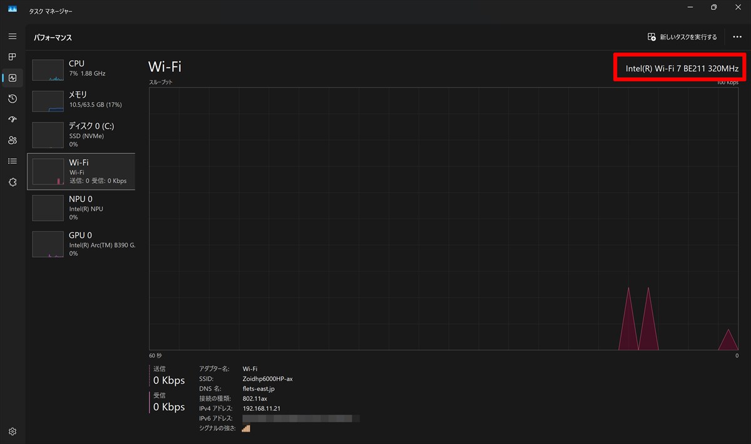This screenshot has width=751, height=444.
Task: Select the CPU performance item
Action: (81, 70)
